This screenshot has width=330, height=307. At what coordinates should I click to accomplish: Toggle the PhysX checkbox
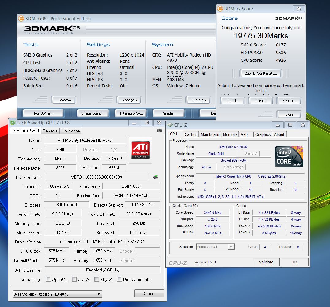click(x=97, y=279)
